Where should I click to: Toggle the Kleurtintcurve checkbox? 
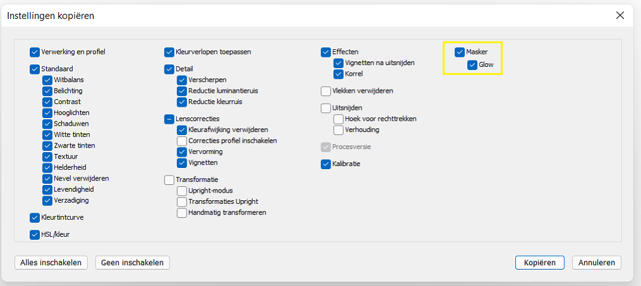coord(35,218)
